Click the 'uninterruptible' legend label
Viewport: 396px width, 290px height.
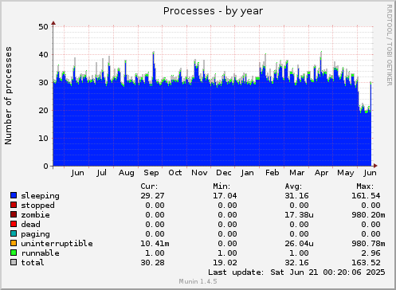click(x=57, y=244)
